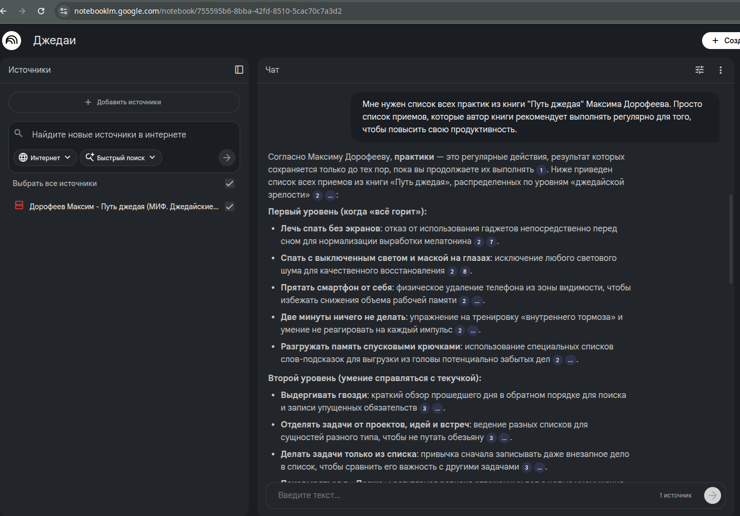Image resolution: width=740 pixels, height=516 pixels.
Task: Expand the Интернет source type dropdown
Action: coord(45,158)
